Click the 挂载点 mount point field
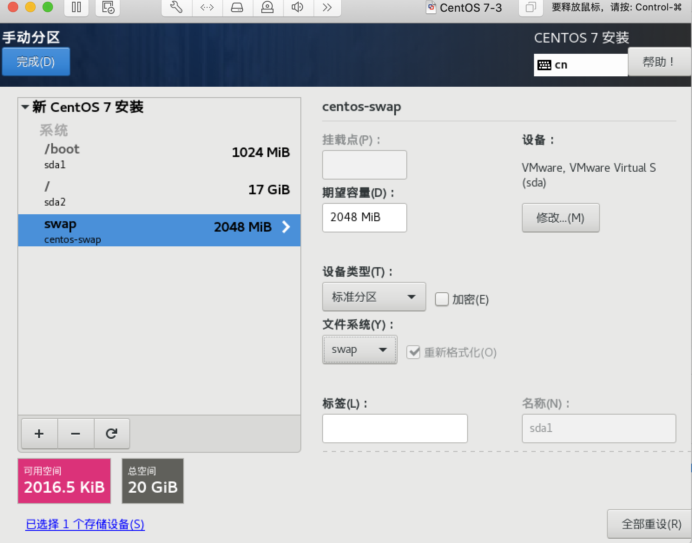The width and height of the screenshot is (692, 543). pyautogui.click(x=364, y=165)
